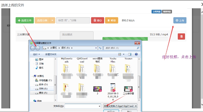203x112 pixels.
Task: Open the help icon in file dialog
Action: (137, 54)
